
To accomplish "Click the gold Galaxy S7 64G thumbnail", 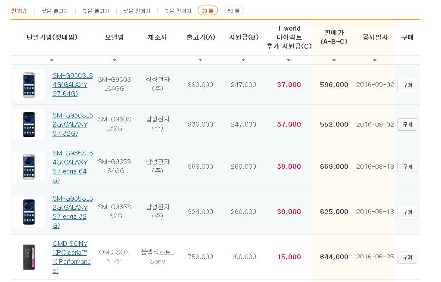I will tap(29, 85).
